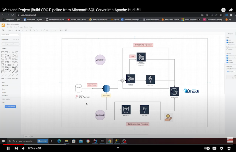Image resolution: width=236 pixels, height=152 pixels.
Task: Open YouTube player settings gear
Action: pos(222,148)
